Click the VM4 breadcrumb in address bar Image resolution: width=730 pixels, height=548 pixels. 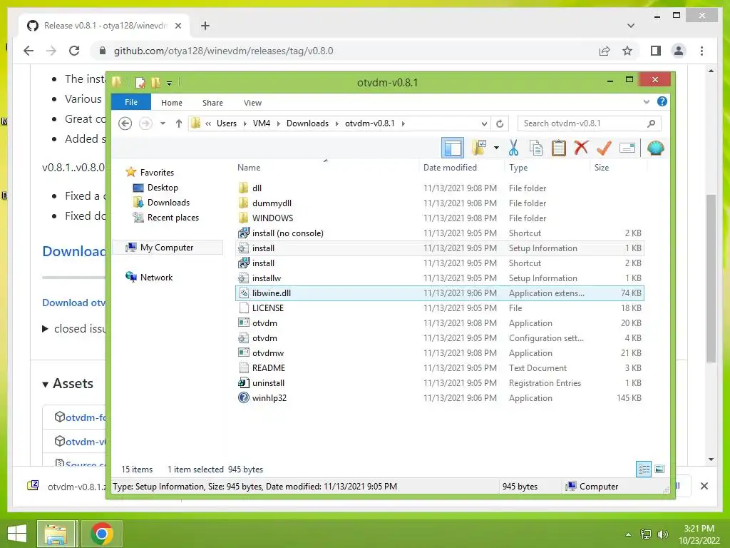(261, 123)
